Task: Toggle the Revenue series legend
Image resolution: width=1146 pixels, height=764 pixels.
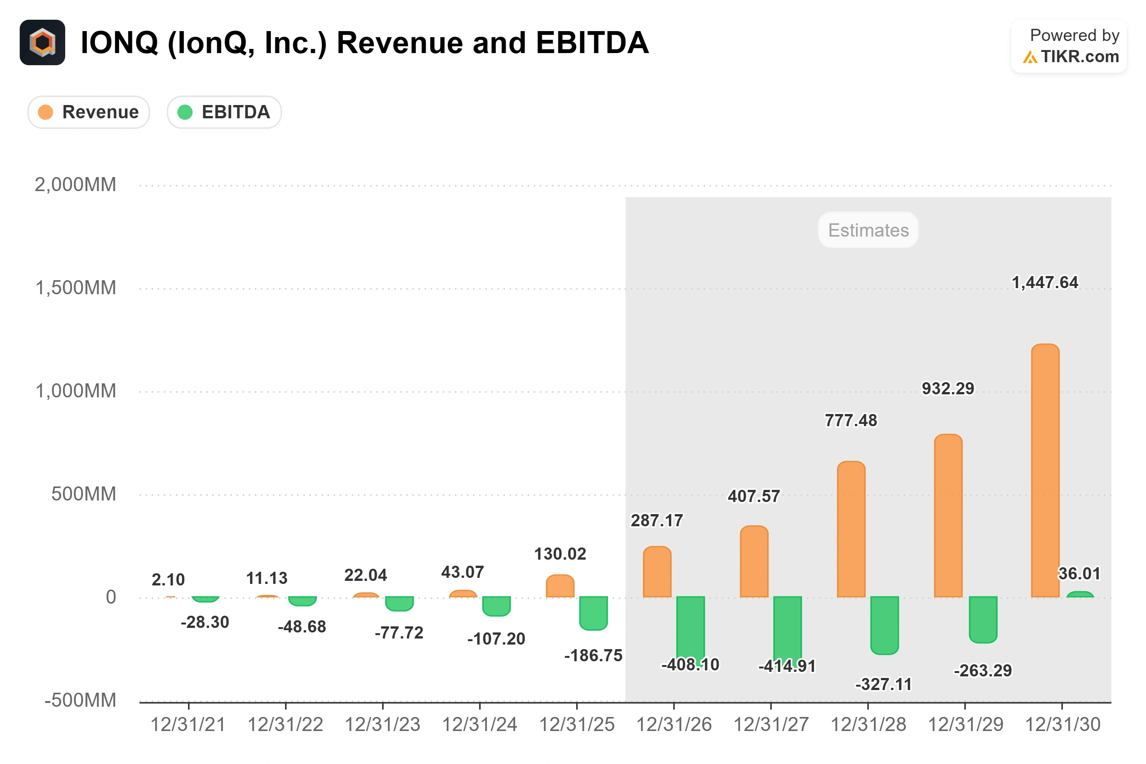Action: (89, 112)
